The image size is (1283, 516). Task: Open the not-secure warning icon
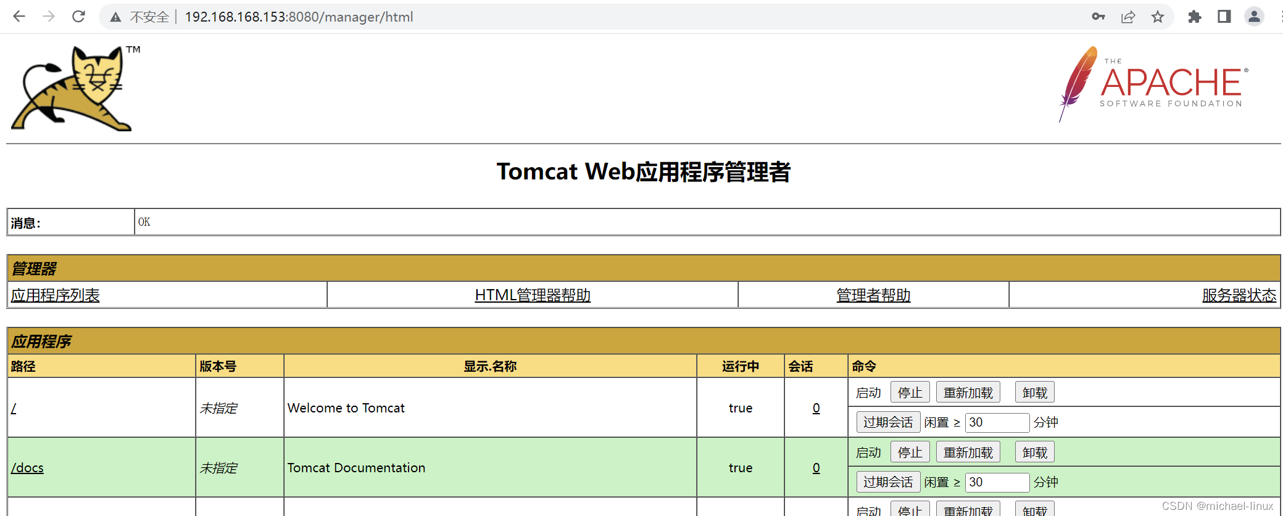pos(115,17)
